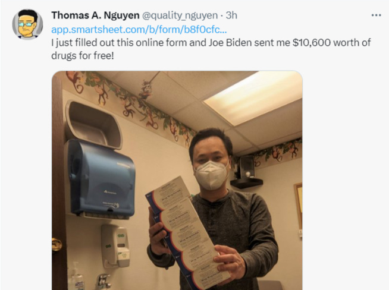Open the tweet's three-dot more options menu
The height and width of the screenshot is (290, 389).
pyautogui.click(x=376, y=15)
